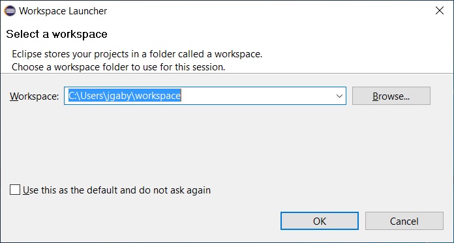Click the word 'Users' in the workspace path

click(91, 96)
